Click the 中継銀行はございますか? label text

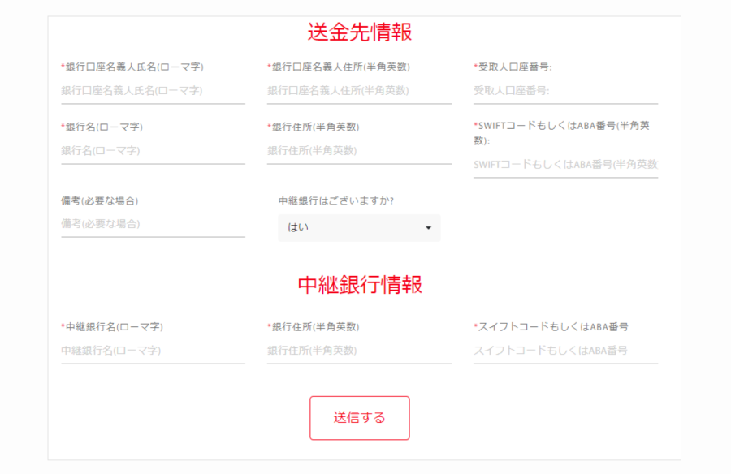(336, 200)
